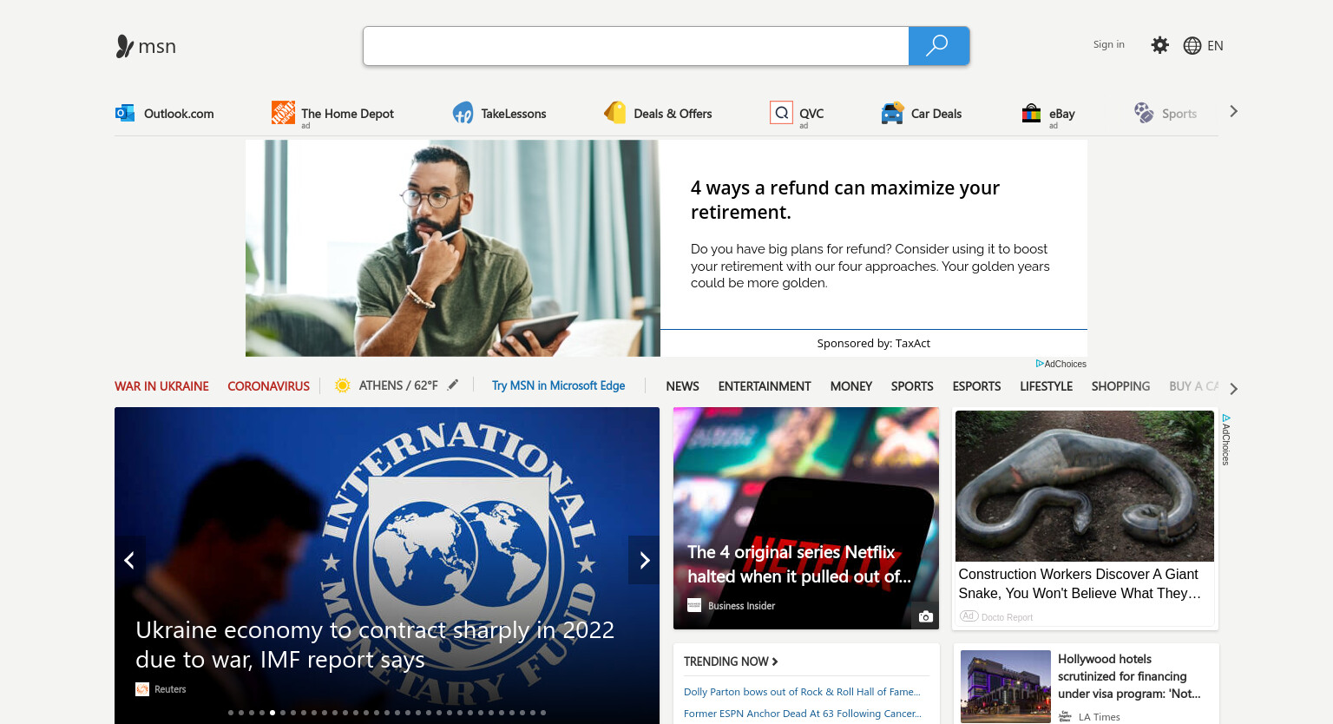
Task: Open Former ESPN Anchor trending link
Action: [803, 714]
